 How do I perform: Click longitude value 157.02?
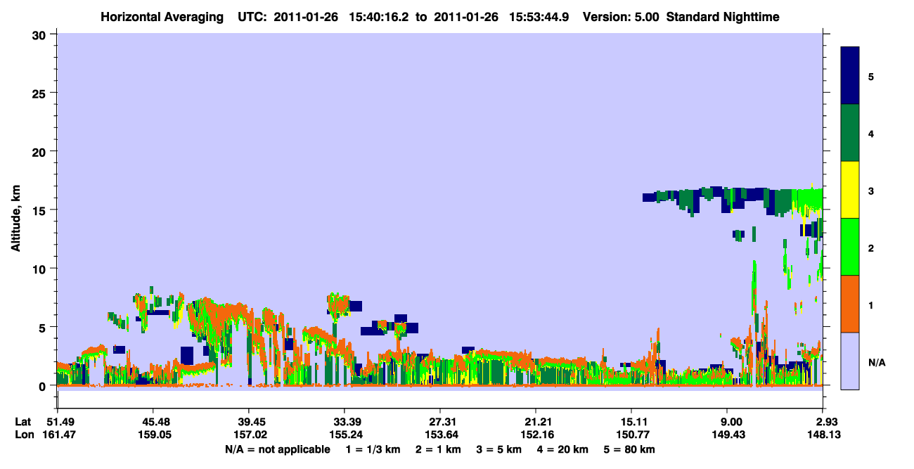249,435
